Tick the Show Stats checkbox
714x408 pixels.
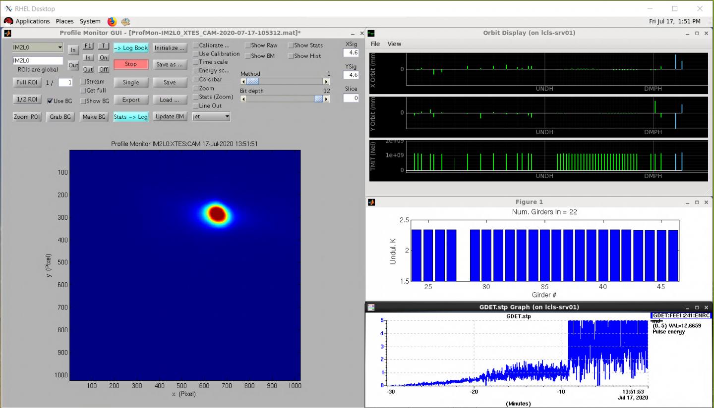coord(291,46)
